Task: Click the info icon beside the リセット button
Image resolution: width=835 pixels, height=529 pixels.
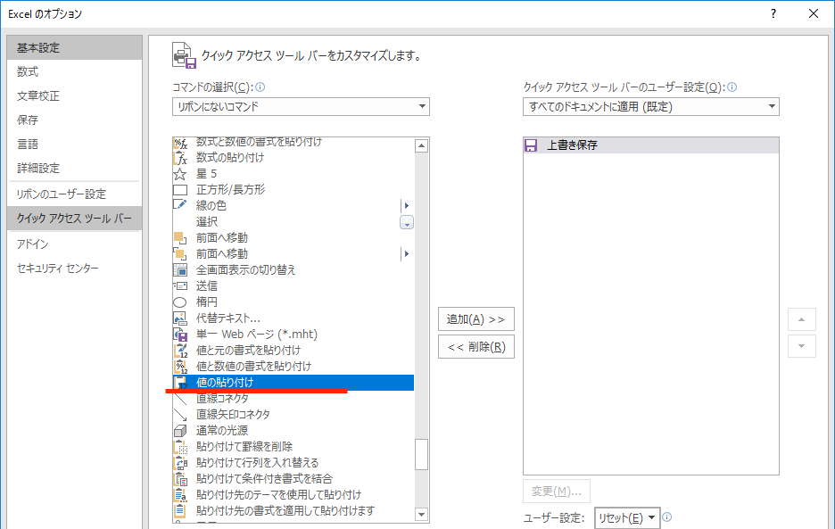Action: tap(666, 517)
